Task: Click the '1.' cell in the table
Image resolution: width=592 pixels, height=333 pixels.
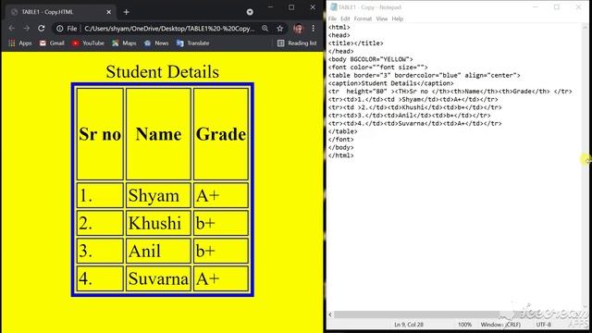Action: click(100, 195)
